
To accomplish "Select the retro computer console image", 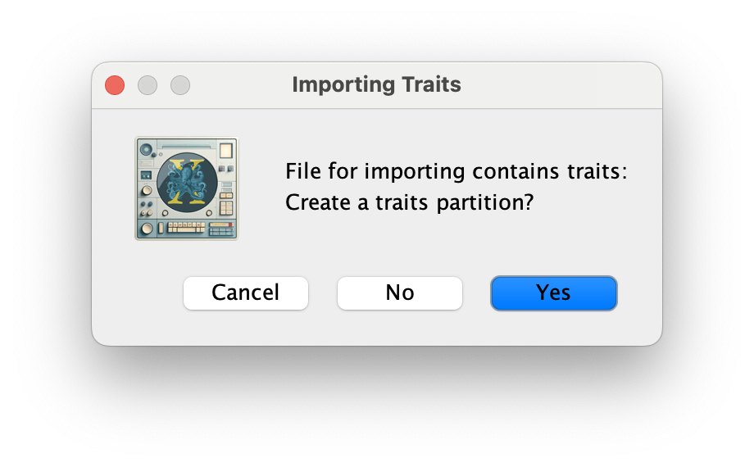I will pos(187,188).
